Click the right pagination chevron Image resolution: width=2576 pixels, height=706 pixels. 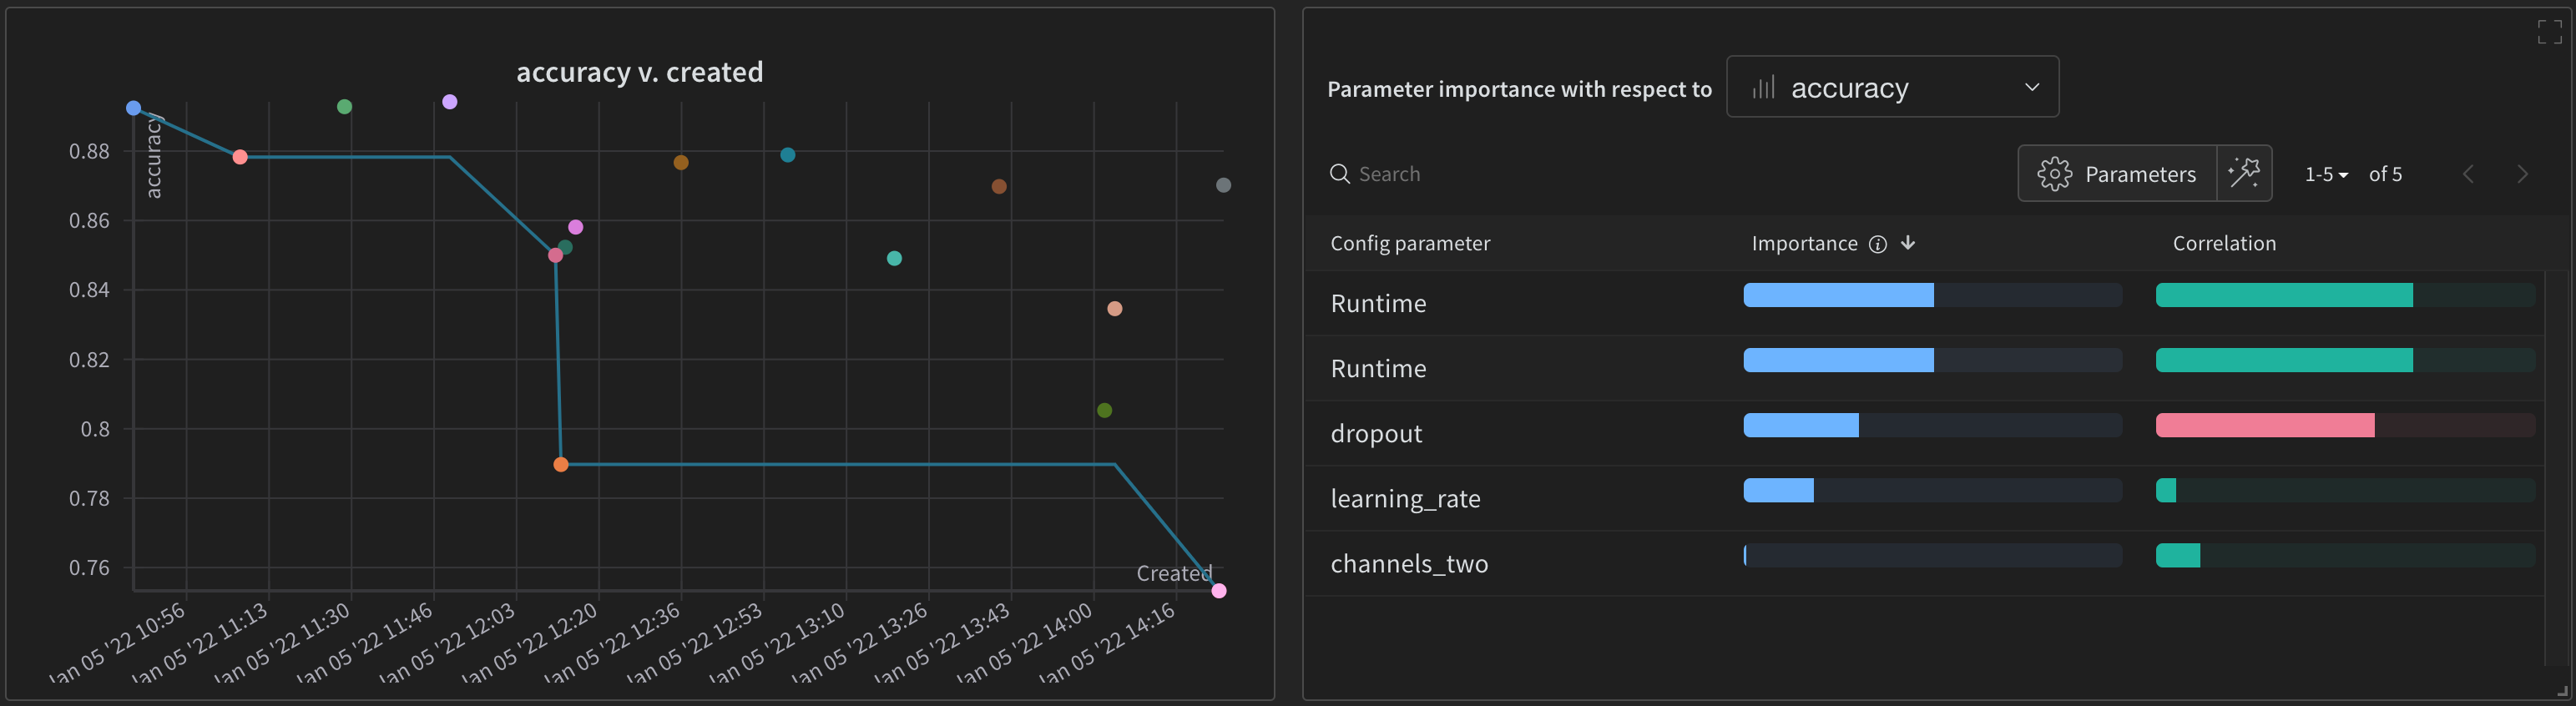pyautogui.click(x=2523, y=173)
